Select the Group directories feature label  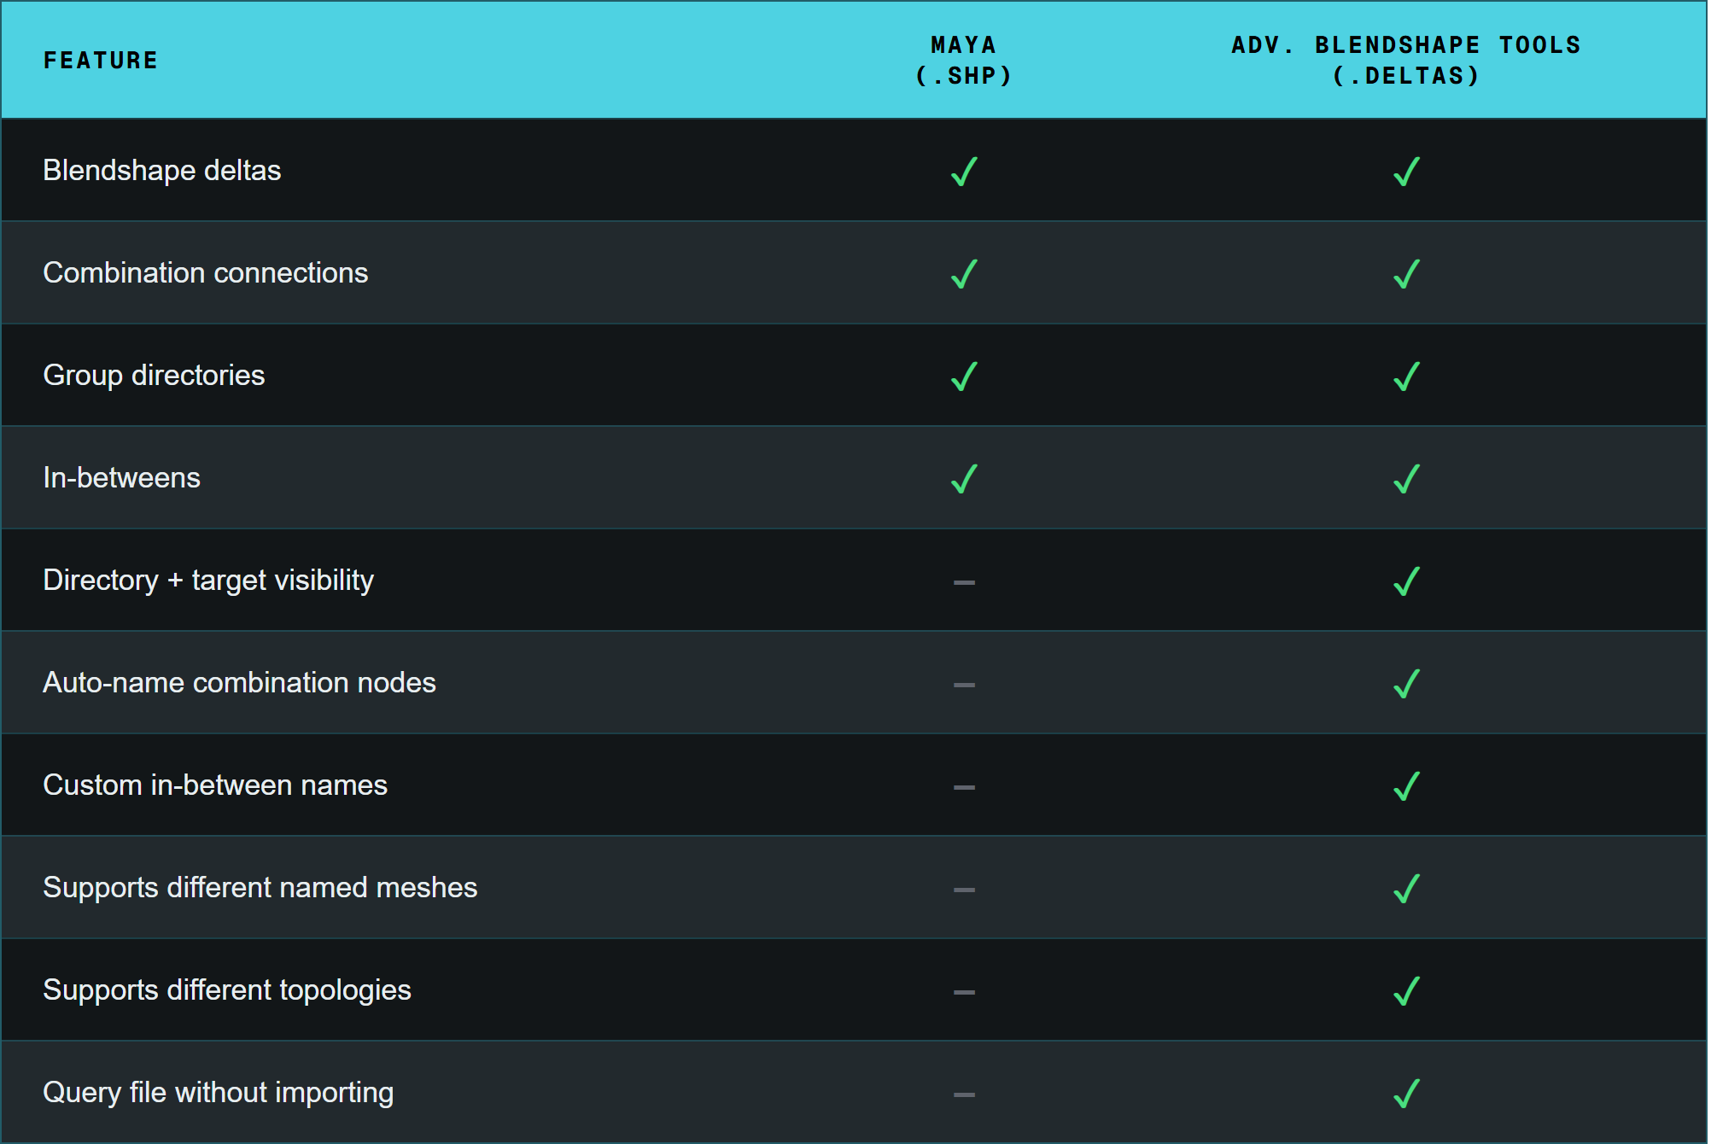pos(154,376)
